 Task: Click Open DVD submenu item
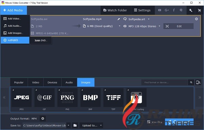pos(41,41)
